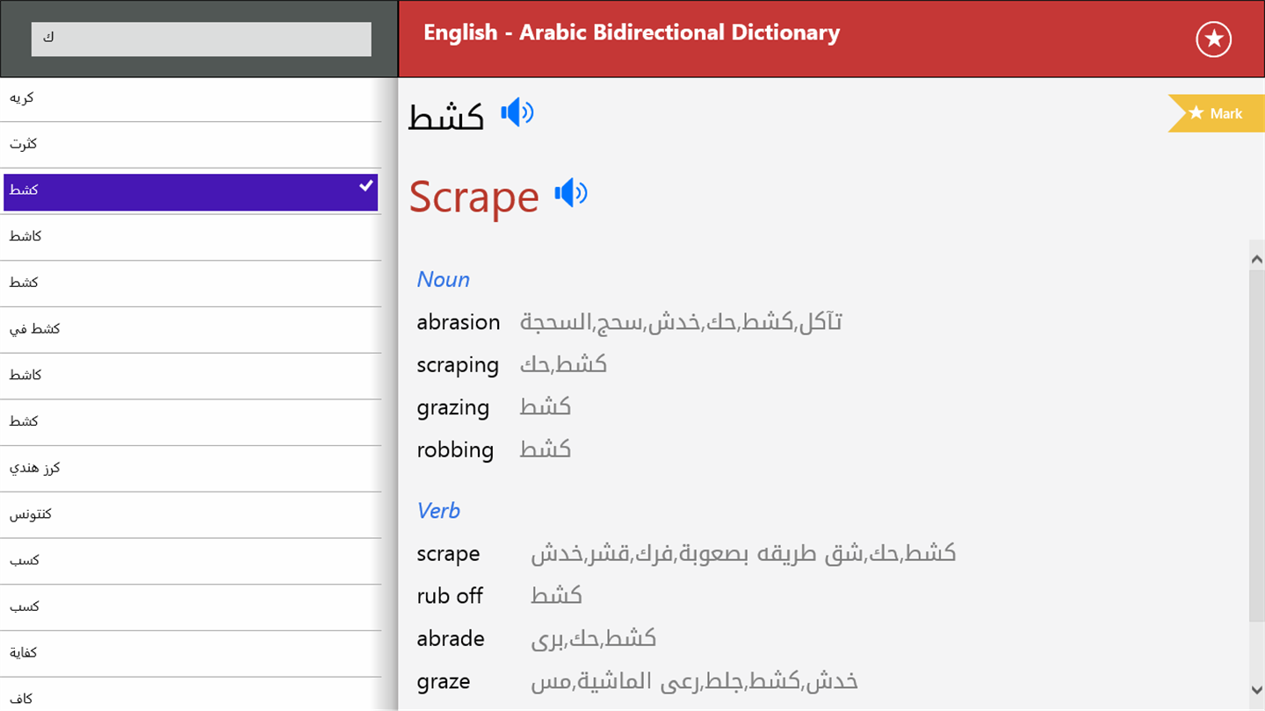This screenshot has height=711, width=1265.
Task: Click the English - Arabic Bidirectional Dictionary title
Action: pyautogui.click(x=631, y=33)
